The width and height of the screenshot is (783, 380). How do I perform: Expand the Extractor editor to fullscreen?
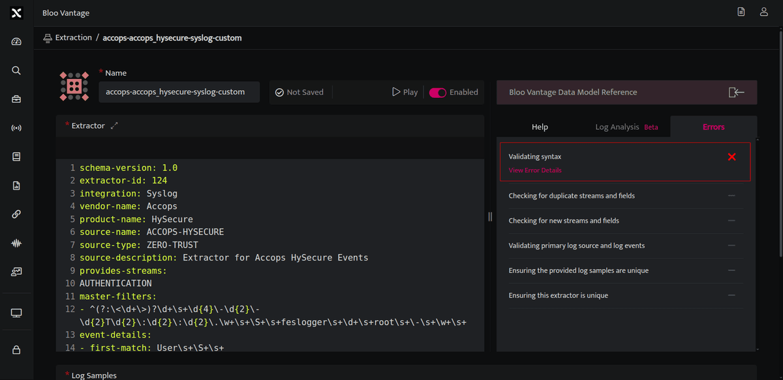point(114,125)
